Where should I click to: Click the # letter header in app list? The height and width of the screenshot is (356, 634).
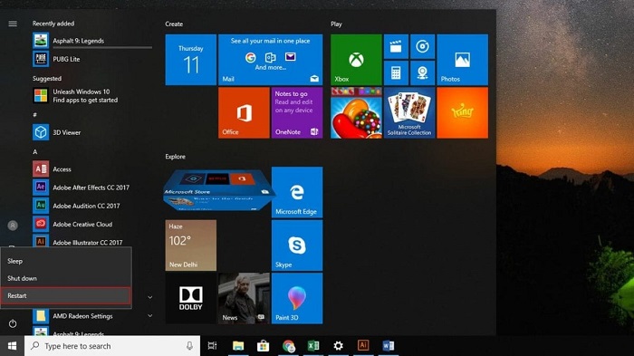click(34, 115)
